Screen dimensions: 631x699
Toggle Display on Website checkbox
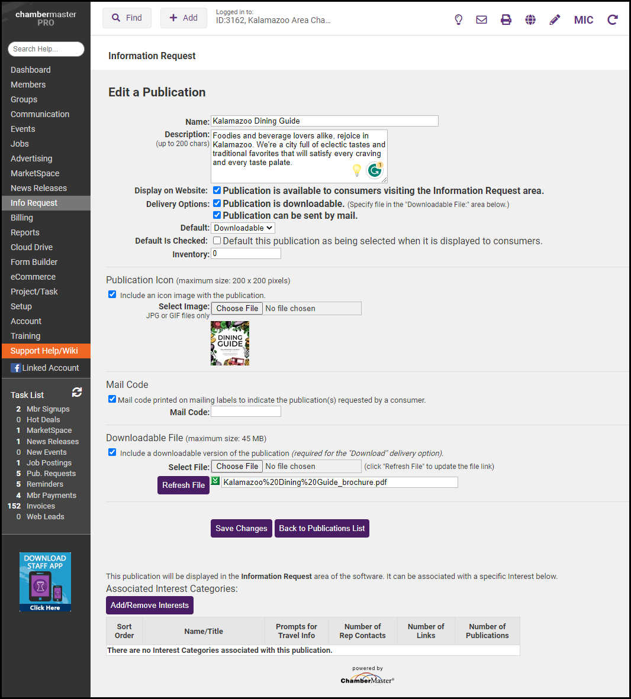[217, 190]
